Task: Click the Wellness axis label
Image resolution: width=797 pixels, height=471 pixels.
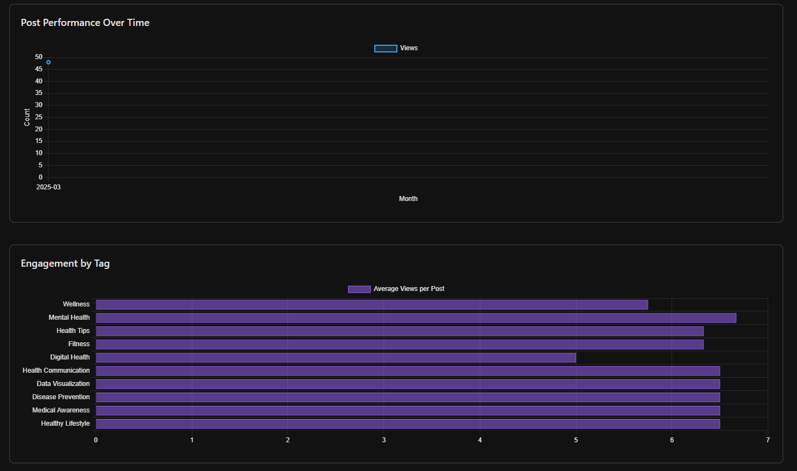Action: click(x=76, y=304)
